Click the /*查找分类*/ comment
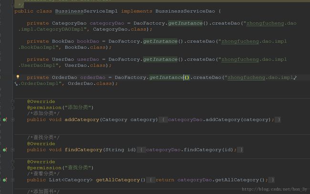 [43, 137]
